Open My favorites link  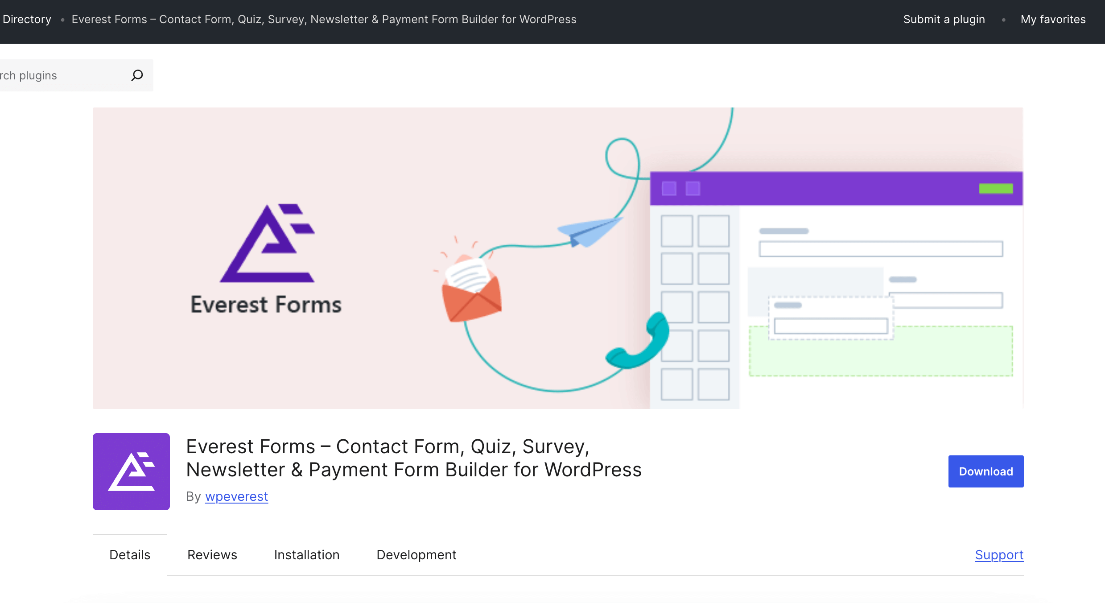pyautogui.click(x=1053, y=19)
